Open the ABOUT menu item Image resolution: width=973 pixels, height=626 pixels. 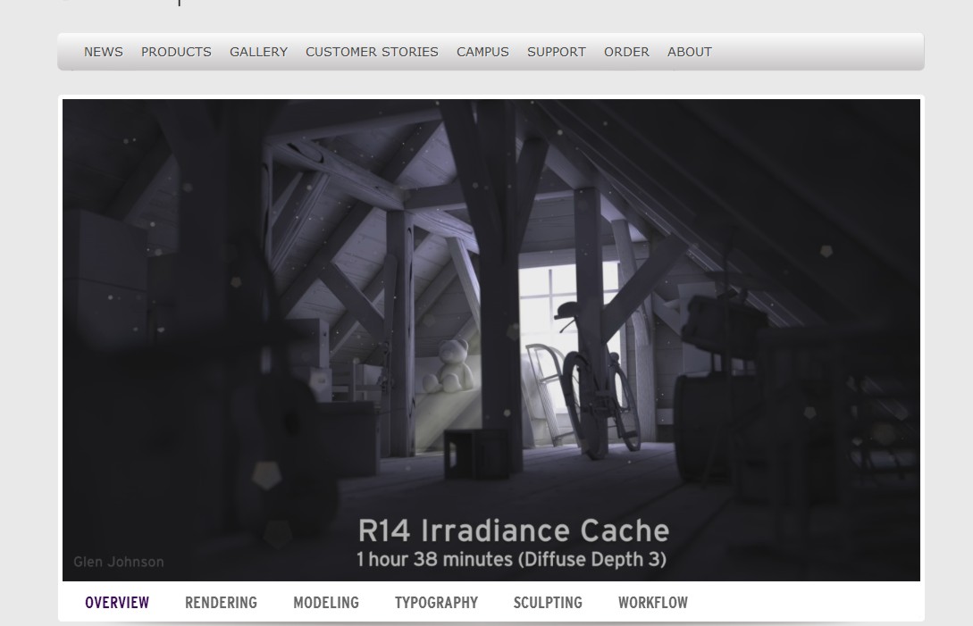(x=690, y=52)
